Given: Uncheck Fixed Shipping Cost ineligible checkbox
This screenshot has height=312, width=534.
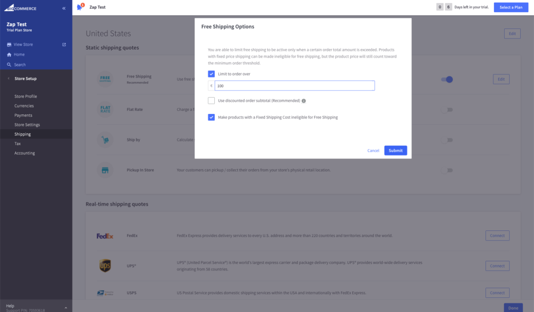Looking at the screenshot, I should [211, 117].
